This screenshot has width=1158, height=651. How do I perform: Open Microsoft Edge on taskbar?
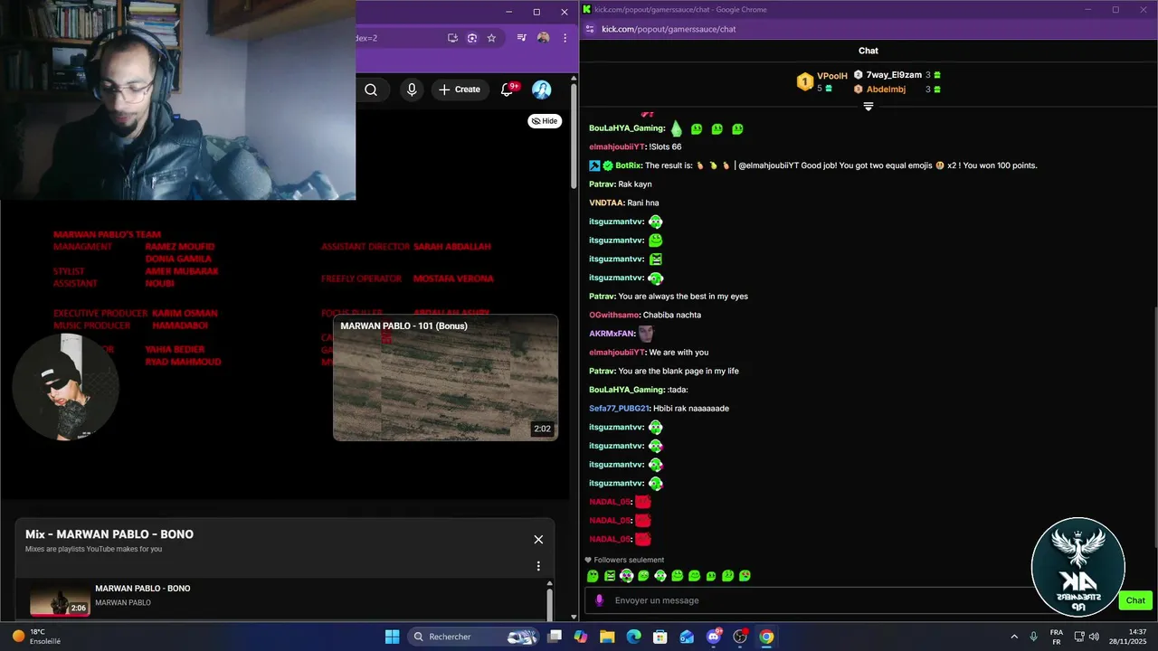tap(633, 637)
